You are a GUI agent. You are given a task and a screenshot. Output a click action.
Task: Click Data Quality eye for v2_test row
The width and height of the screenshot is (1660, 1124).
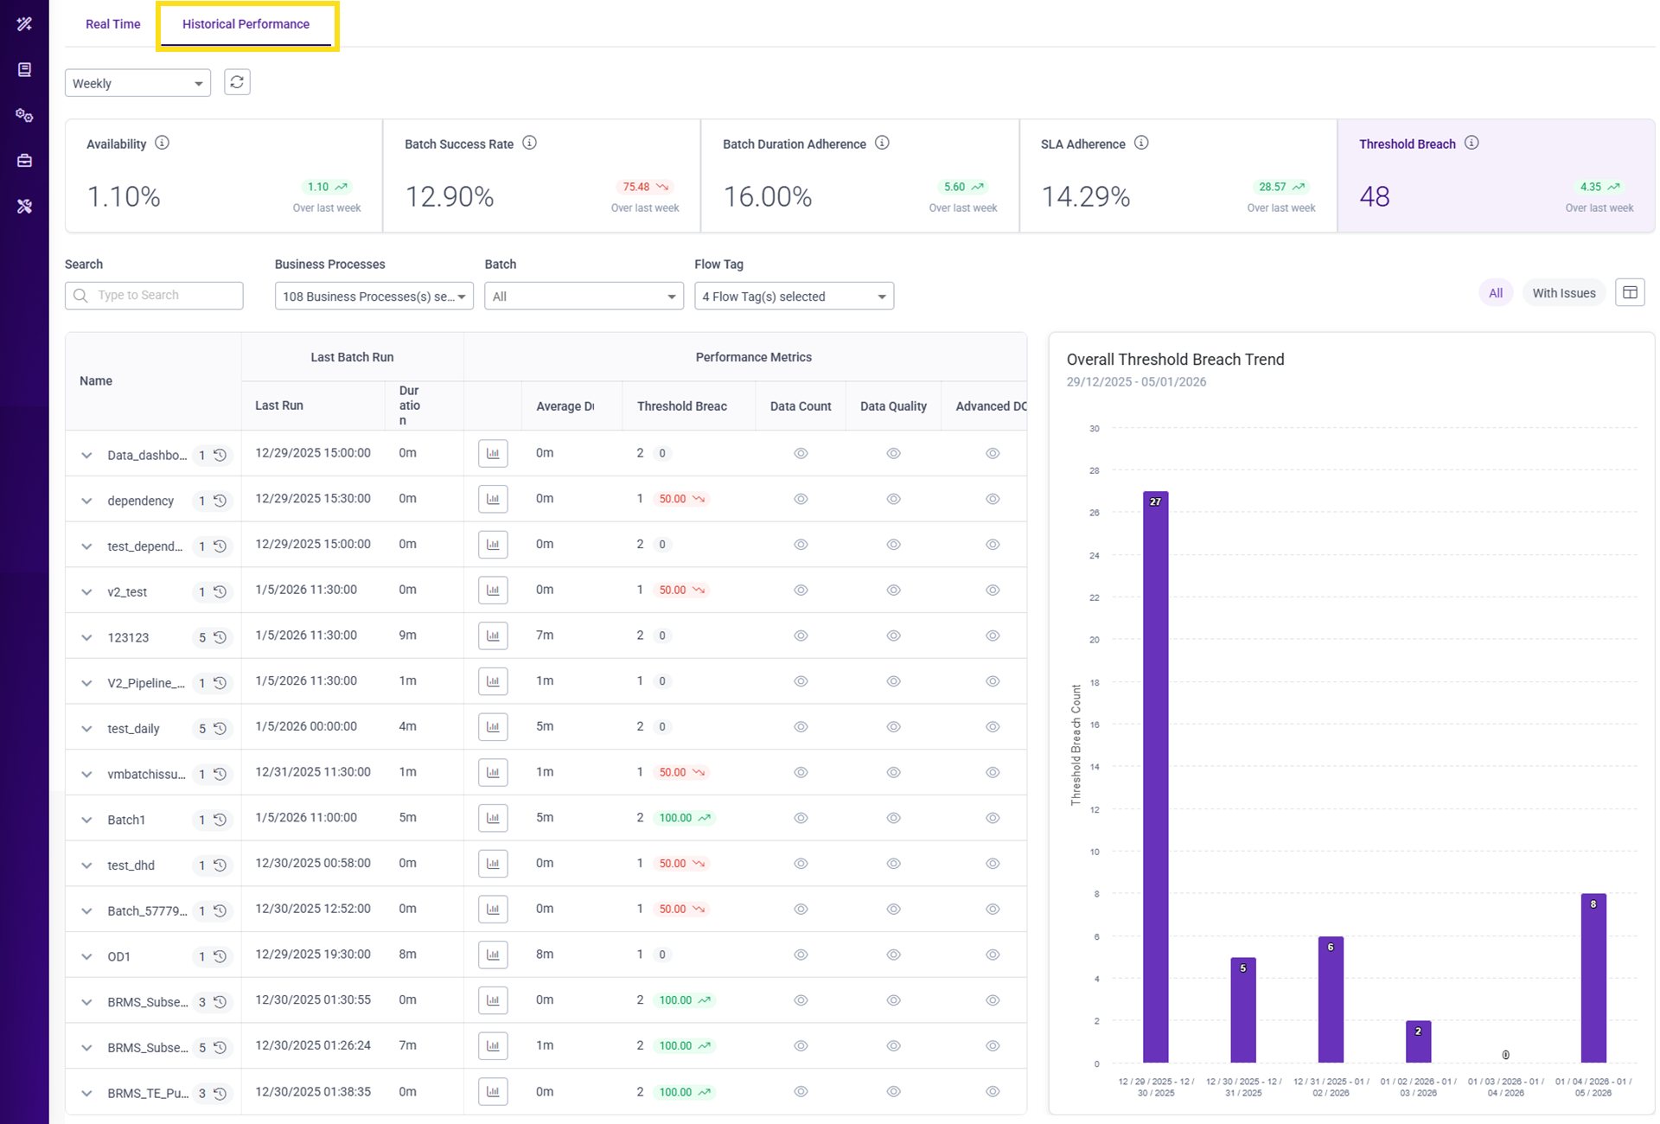pos(893,590)
